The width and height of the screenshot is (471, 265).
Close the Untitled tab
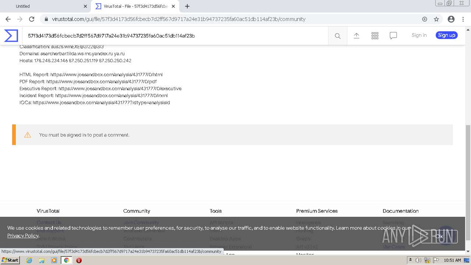(x=85, y=6)
